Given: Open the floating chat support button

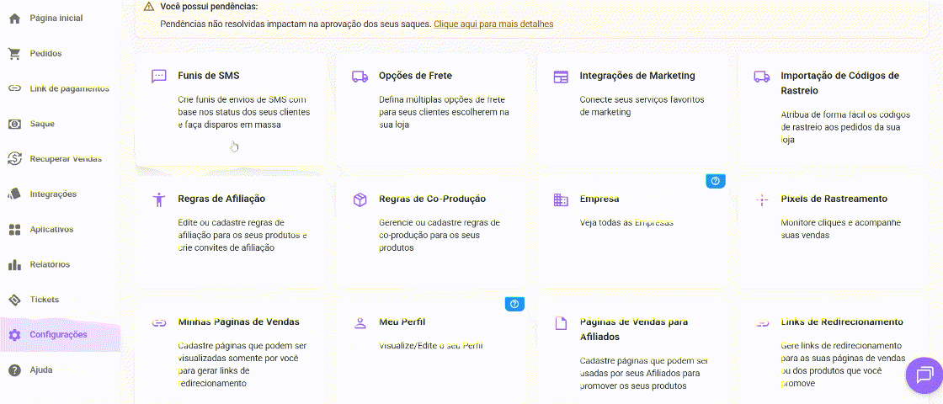Looking at the screenshot, I should coord(924,375).
